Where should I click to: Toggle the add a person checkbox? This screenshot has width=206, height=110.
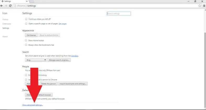click(26, 79)
